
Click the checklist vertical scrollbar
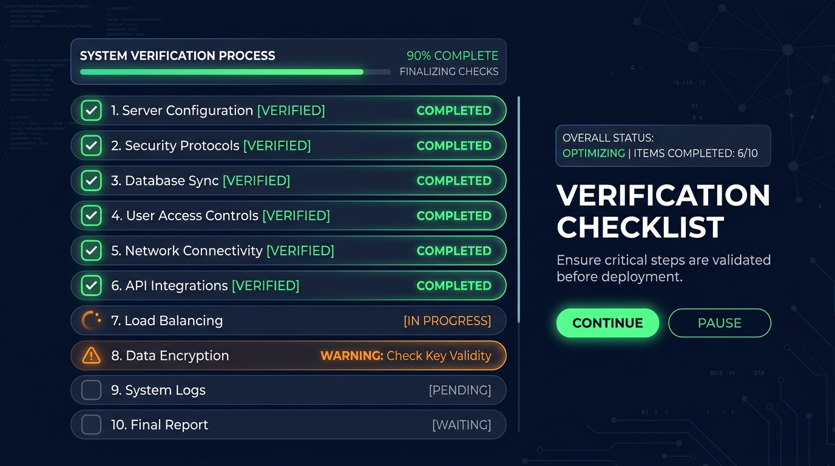coord(519,209)
